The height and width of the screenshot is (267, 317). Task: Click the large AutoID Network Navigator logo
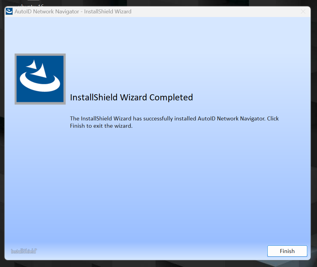coord(40,79)
